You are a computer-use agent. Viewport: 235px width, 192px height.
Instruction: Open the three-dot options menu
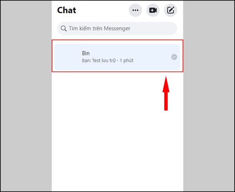click(135, 10)
